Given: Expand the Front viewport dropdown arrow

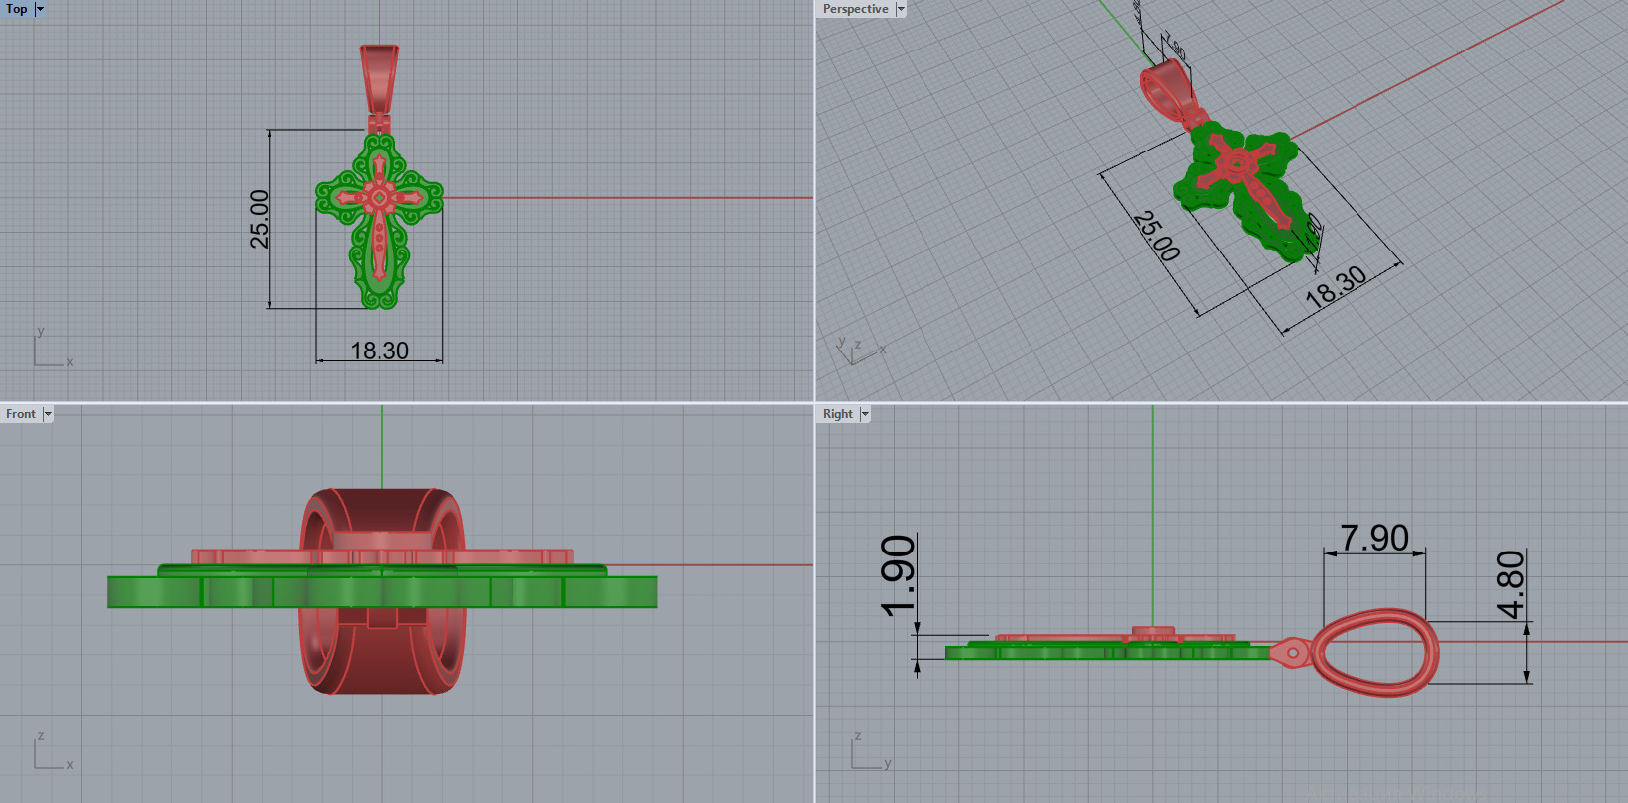Looking at the screenshot, I should [47, 414].
